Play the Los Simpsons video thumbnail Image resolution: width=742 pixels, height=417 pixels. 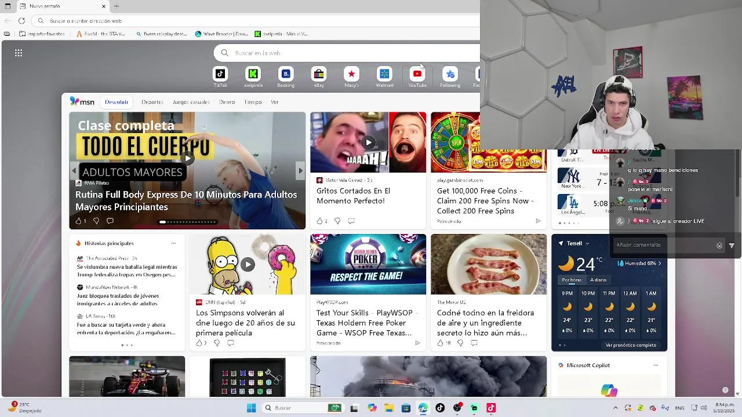(x=248, y=264)
